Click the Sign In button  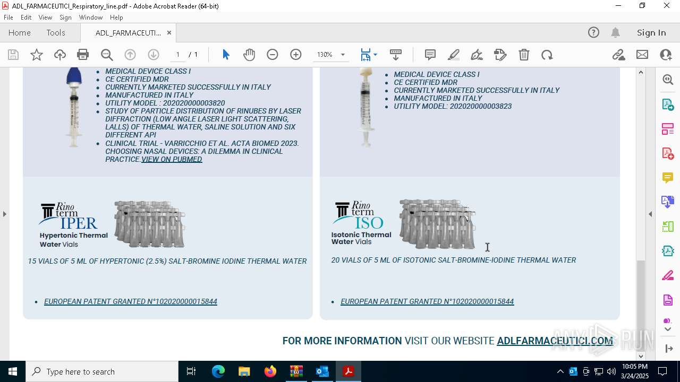coord(651,32)
